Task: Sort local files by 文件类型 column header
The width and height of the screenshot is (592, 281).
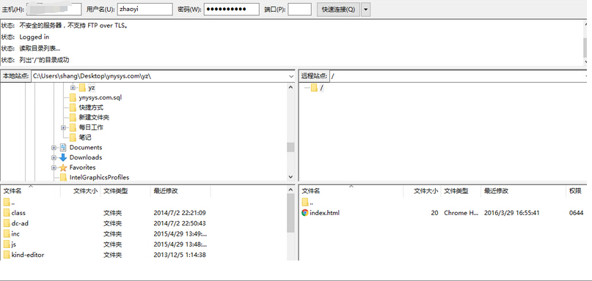Action: [x=125, y=191]
